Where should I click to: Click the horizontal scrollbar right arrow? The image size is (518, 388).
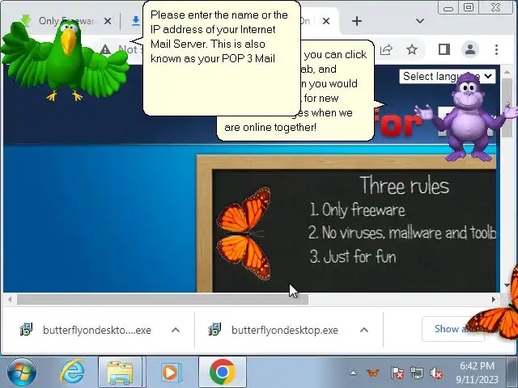[x=494, y=299]
